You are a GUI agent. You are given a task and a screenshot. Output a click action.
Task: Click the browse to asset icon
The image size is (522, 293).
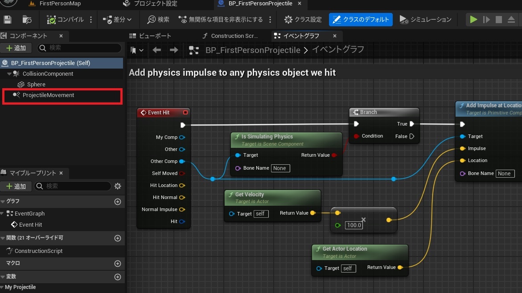27,20
